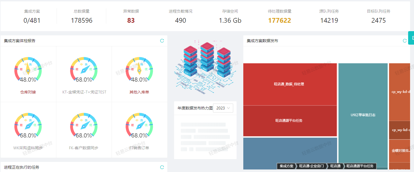Image resolution: width=414 pixels, height=172 pixels.
Task: Click the 进程负载情况 value 490
Action: pyautogui.click(x=181, y=20)
